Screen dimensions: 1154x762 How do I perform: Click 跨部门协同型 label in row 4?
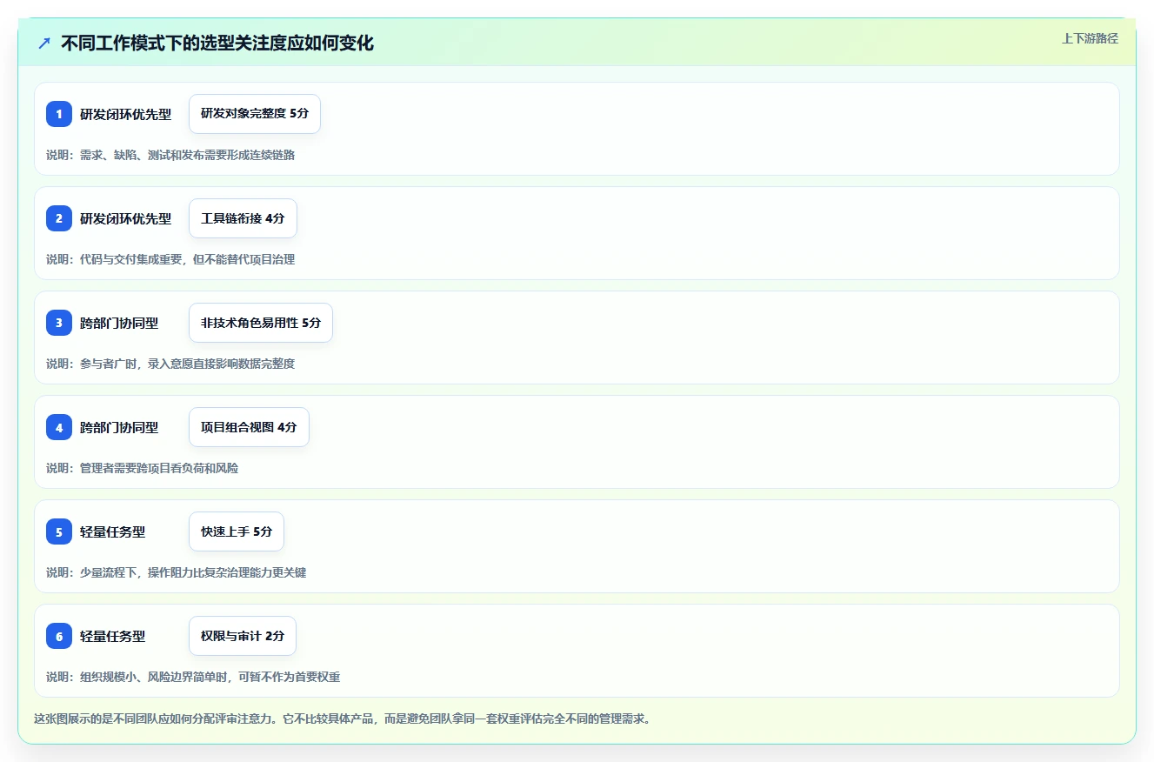click(x=119, y=427)
